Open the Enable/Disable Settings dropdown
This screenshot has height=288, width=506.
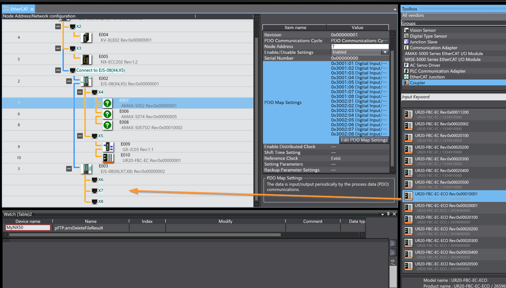(x=384, y=52)
